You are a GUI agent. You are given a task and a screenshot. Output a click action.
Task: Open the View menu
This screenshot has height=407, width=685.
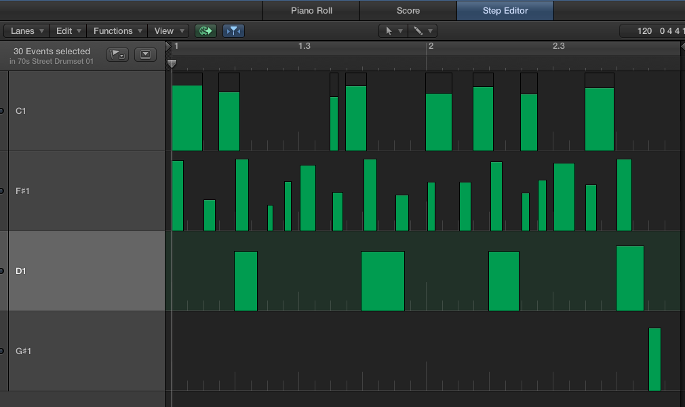click(x=169, y=31)
